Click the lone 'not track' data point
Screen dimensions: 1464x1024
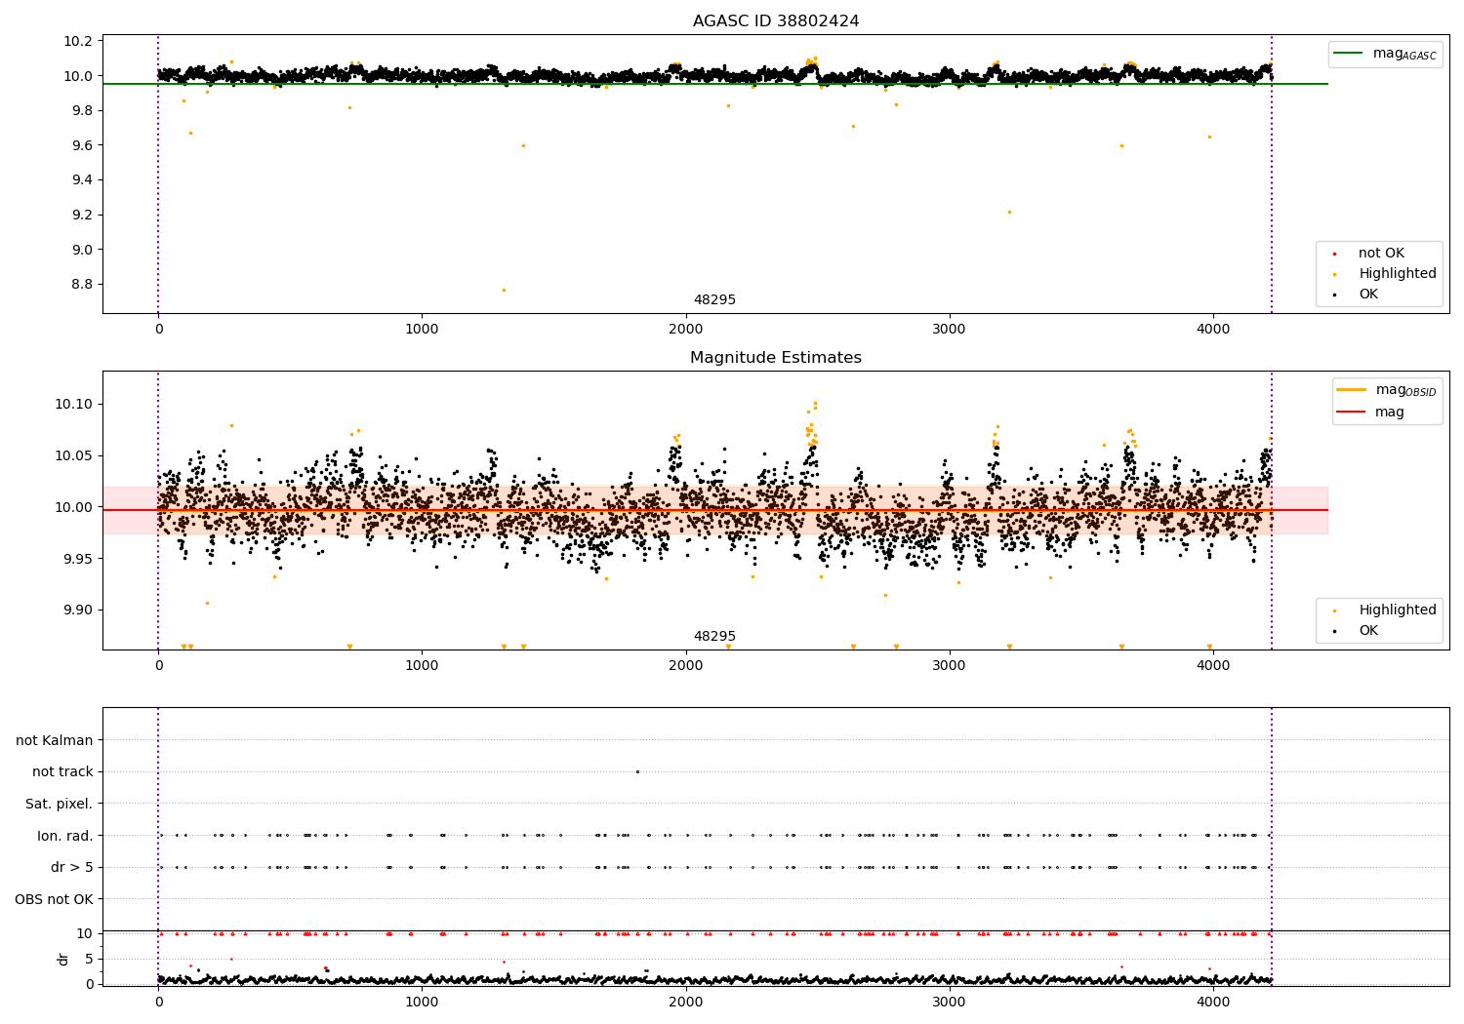click(637, 771)
